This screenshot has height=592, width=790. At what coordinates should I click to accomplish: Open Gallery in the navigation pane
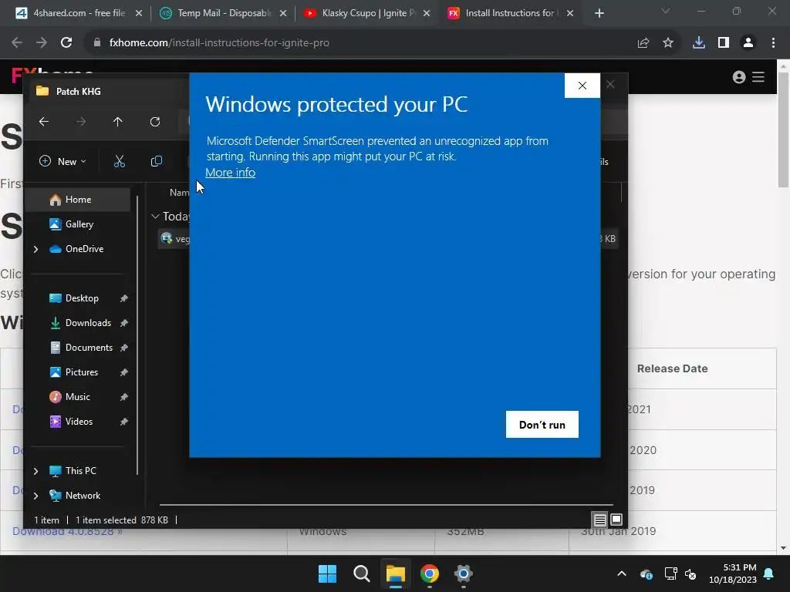click(79, 224)
